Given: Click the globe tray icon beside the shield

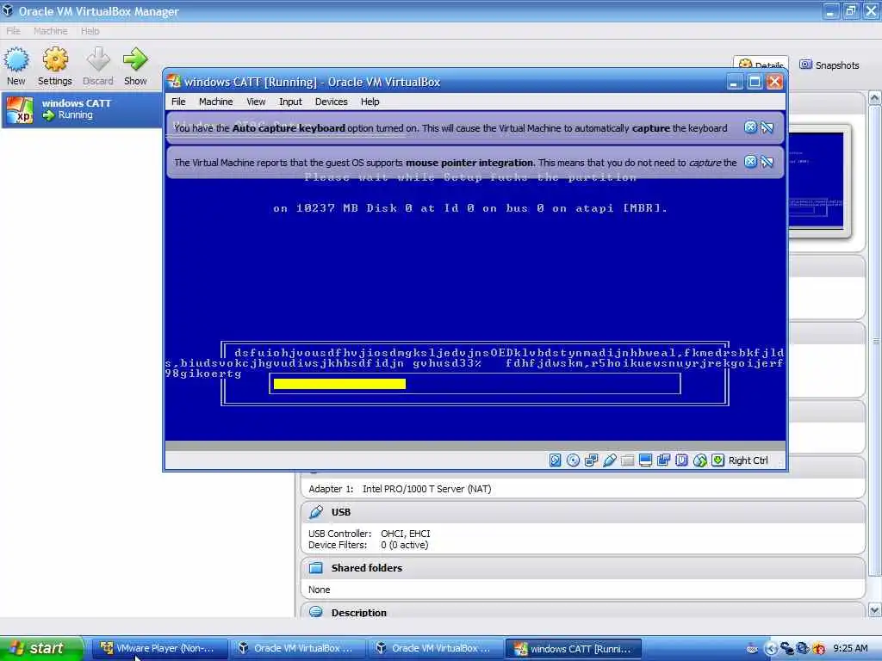Looking at the screenshot, I should point(803,648).
